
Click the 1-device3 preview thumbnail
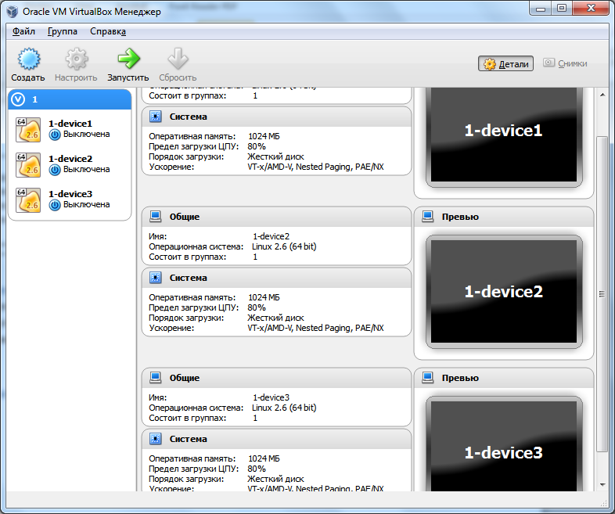(x=504, y=444)
